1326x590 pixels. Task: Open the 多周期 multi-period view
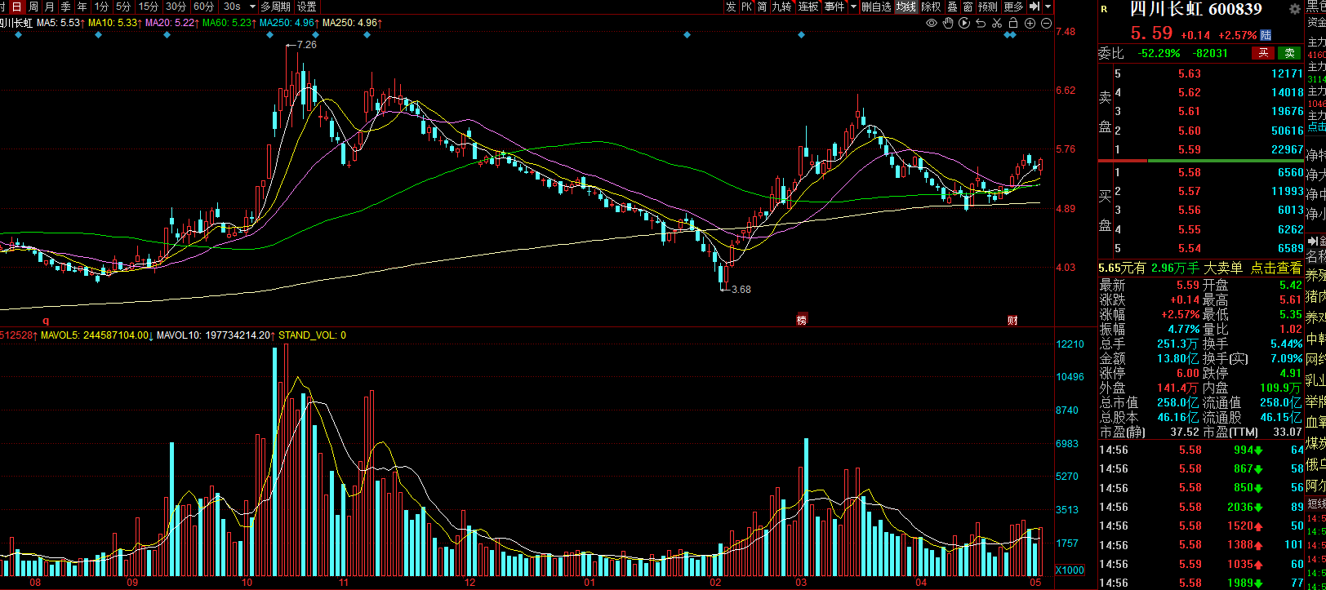tap(276, 7)
